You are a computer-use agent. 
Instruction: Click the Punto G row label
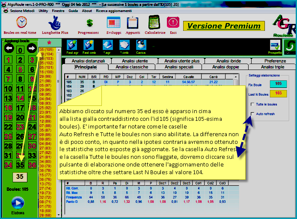(x=72, y=202)
